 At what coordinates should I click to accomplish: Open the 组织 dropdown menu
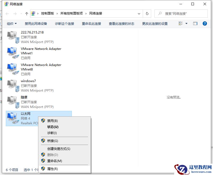[12, 23]
